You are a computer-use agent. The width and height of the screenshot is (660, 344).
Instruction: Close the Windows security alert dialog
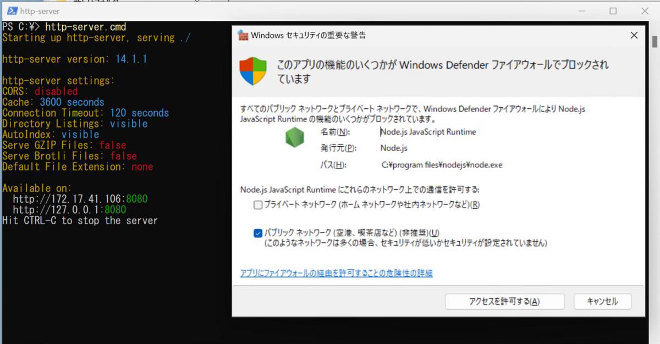tap(634, 35)
